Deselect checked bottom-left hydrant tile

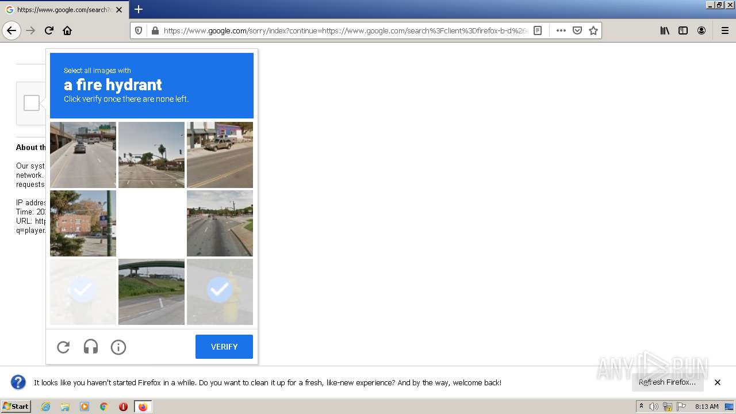click(x=83, y=292)
